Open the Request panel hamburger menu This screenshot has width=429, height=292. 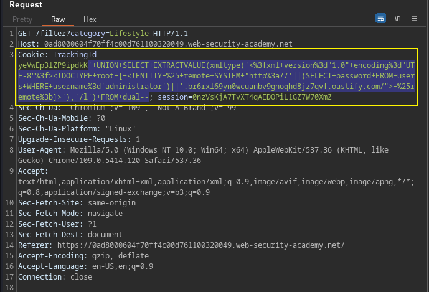point(414,18)
